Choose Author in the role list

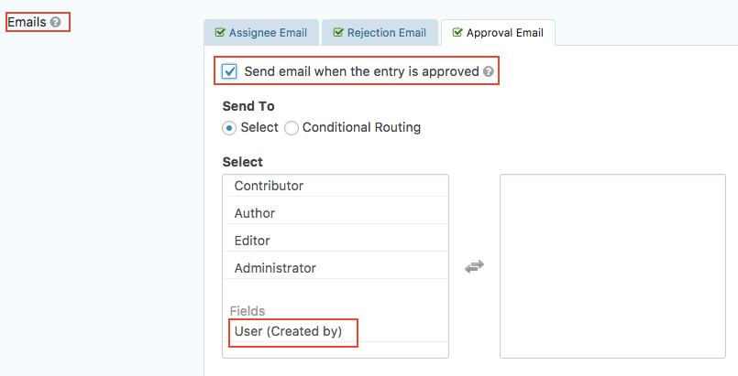pos(255,213)
